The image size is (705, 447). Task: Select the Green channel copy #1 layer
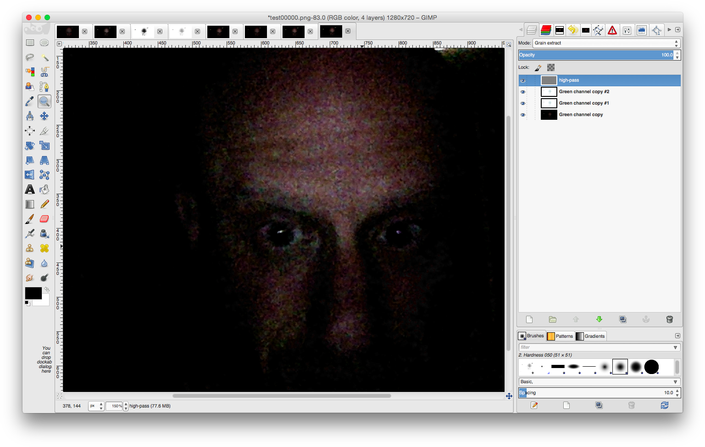tap(583, 103)
